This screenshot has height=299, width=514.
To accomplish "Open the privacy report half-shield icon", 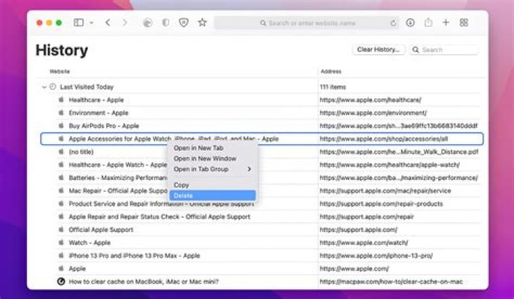I will (x=166, y=23).
